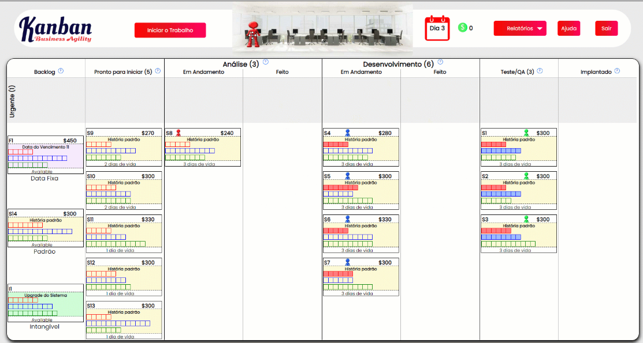Open the Relatórios dropdown menu
643x343 pixels.
519,28
